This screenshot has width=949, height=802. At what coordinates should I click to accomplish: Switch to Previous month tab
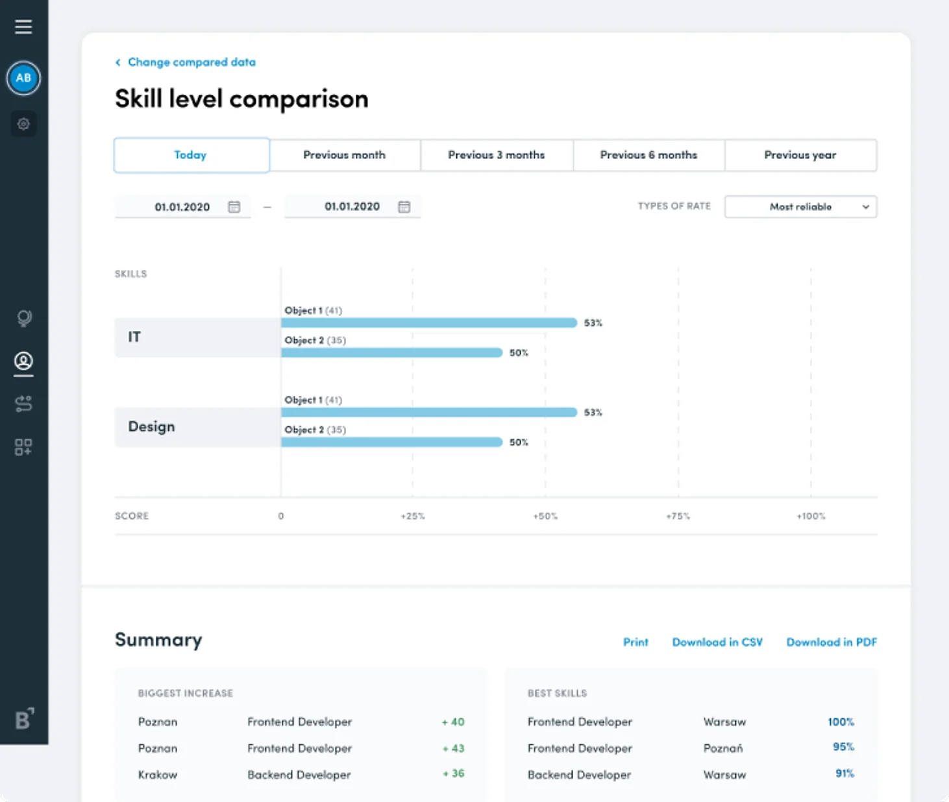point(345,155)
